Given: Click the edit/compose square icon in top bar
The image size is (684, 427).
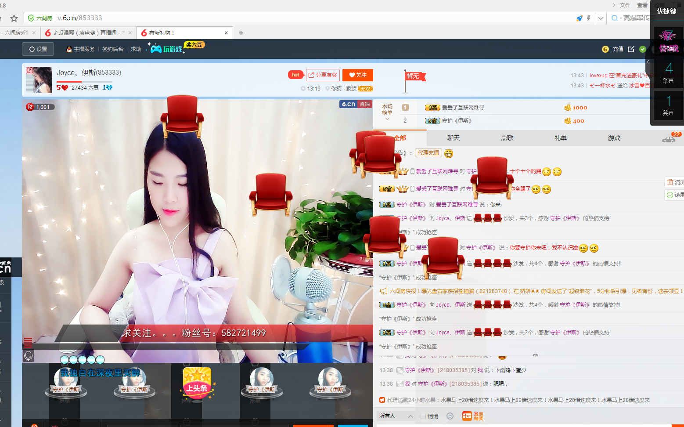Looking at the screenshot, I should click(x=631, y=49).
